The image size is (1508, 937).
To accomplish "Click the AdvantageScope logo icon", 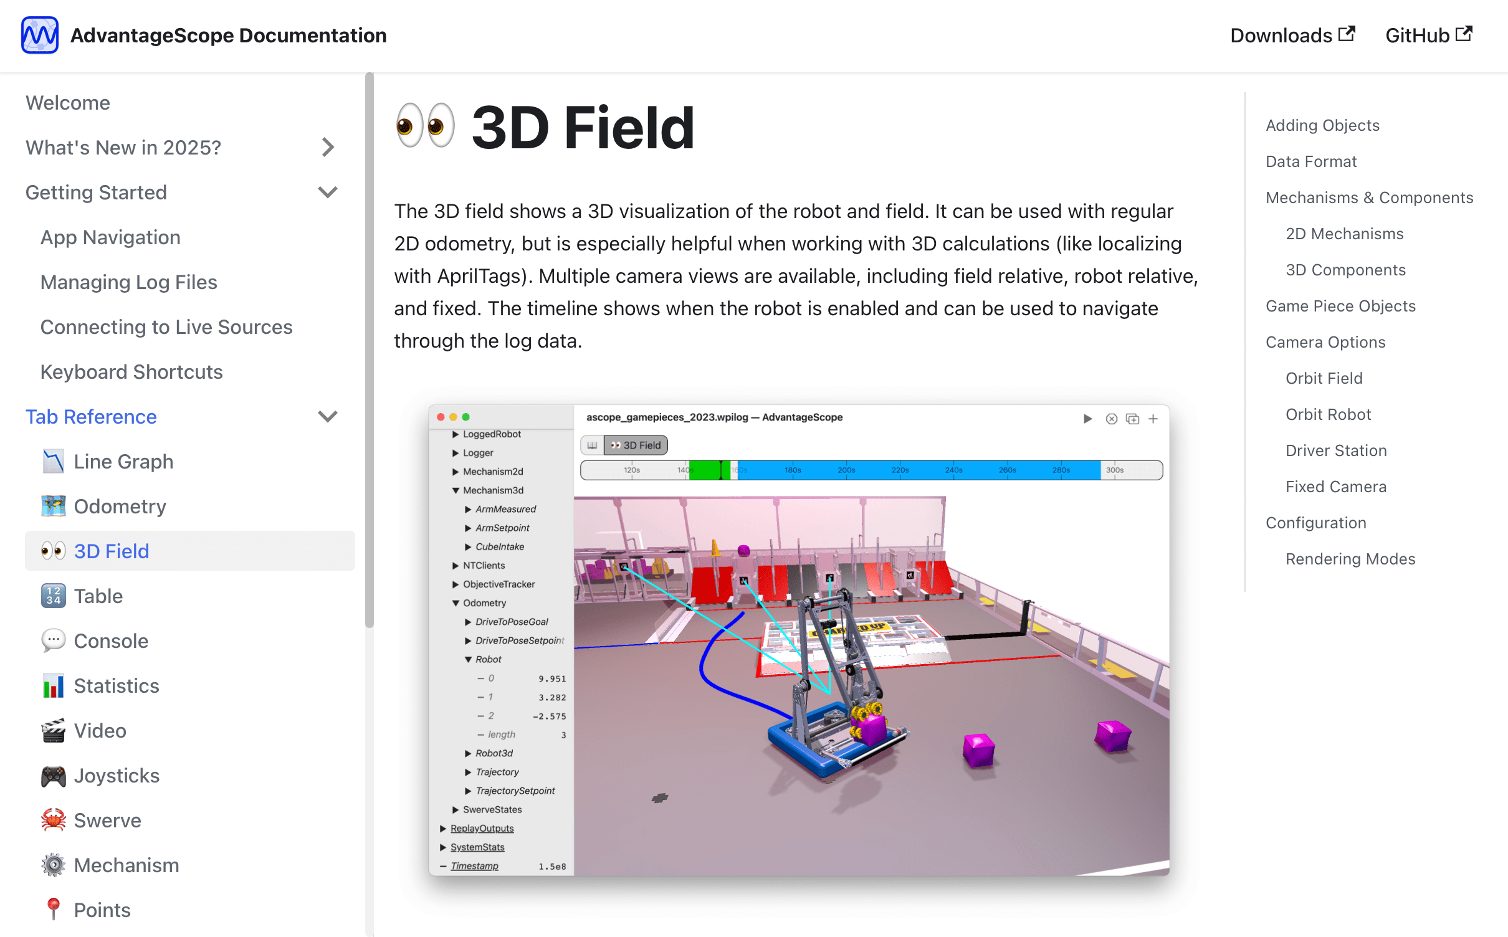I will pyautogui.click(x=40, y=36).
